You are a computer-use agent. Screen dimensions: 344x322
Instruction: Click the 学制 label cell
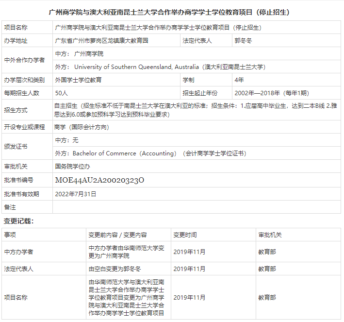(x=188, y=80)
